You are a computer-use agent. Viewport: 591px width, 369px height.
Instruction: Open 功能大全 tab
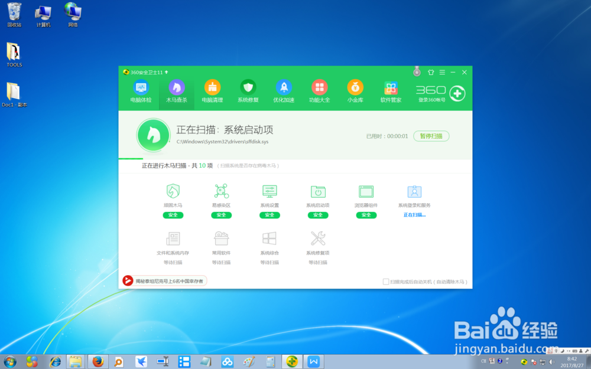click(x=319, y=92)
